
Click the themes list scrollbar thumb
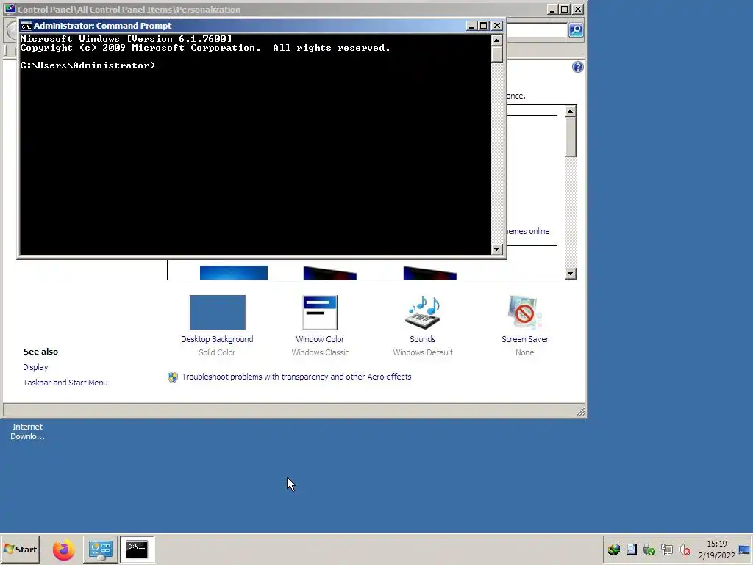point(570,137)
